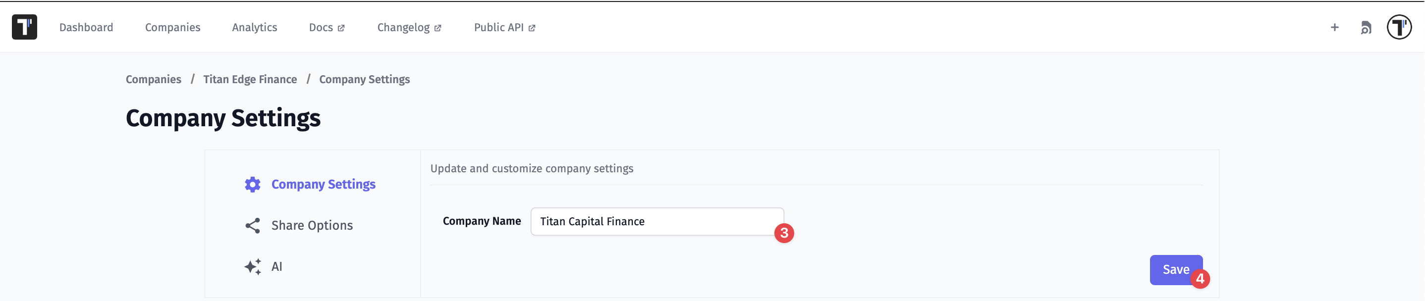Click the external link icon beside Docs

pyautogui.click(x=341, y=28)
